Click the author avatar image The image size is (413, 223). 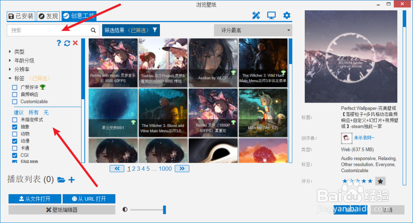(x=347, y=138)
